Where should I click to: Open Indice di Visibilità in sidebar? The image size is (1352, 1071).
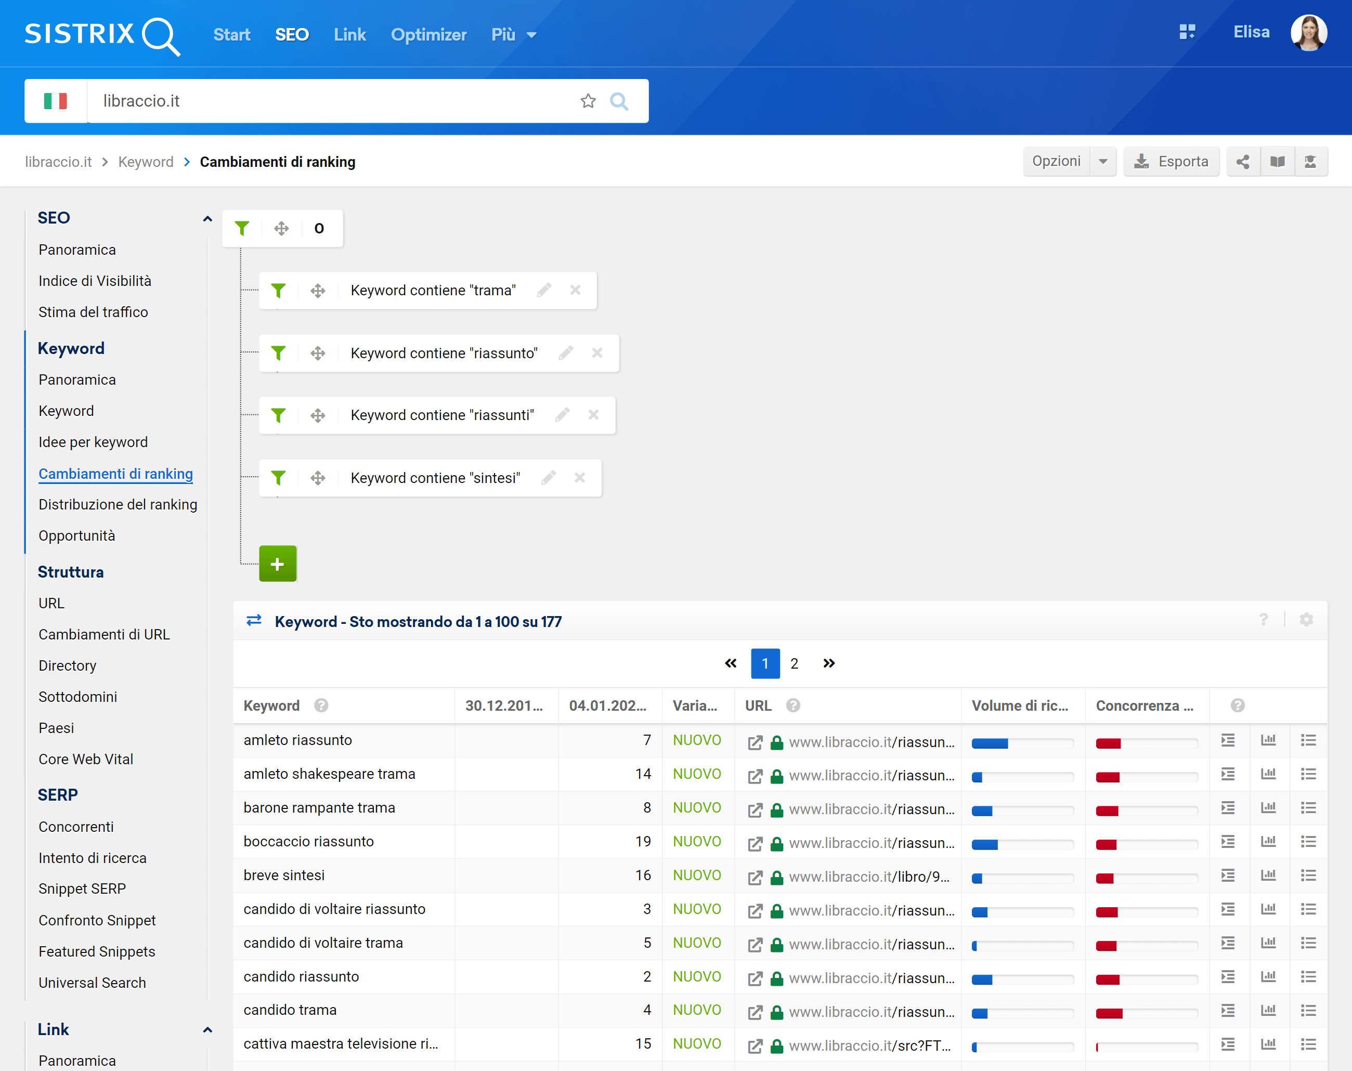click(95, 281)
